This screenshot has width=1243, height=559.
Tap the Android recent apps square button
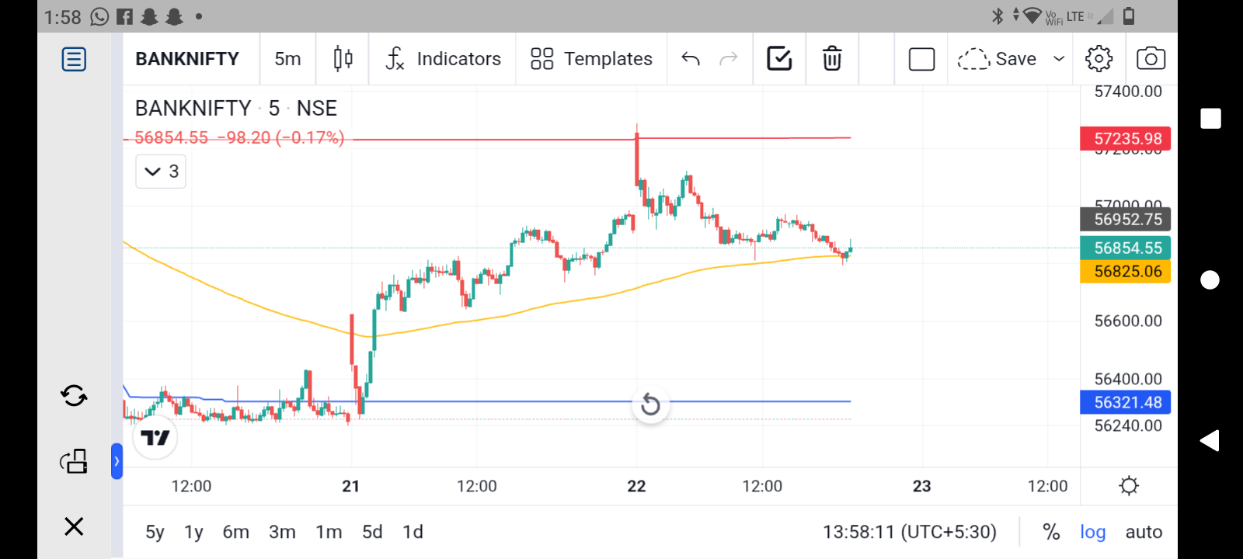(1210, 118)
